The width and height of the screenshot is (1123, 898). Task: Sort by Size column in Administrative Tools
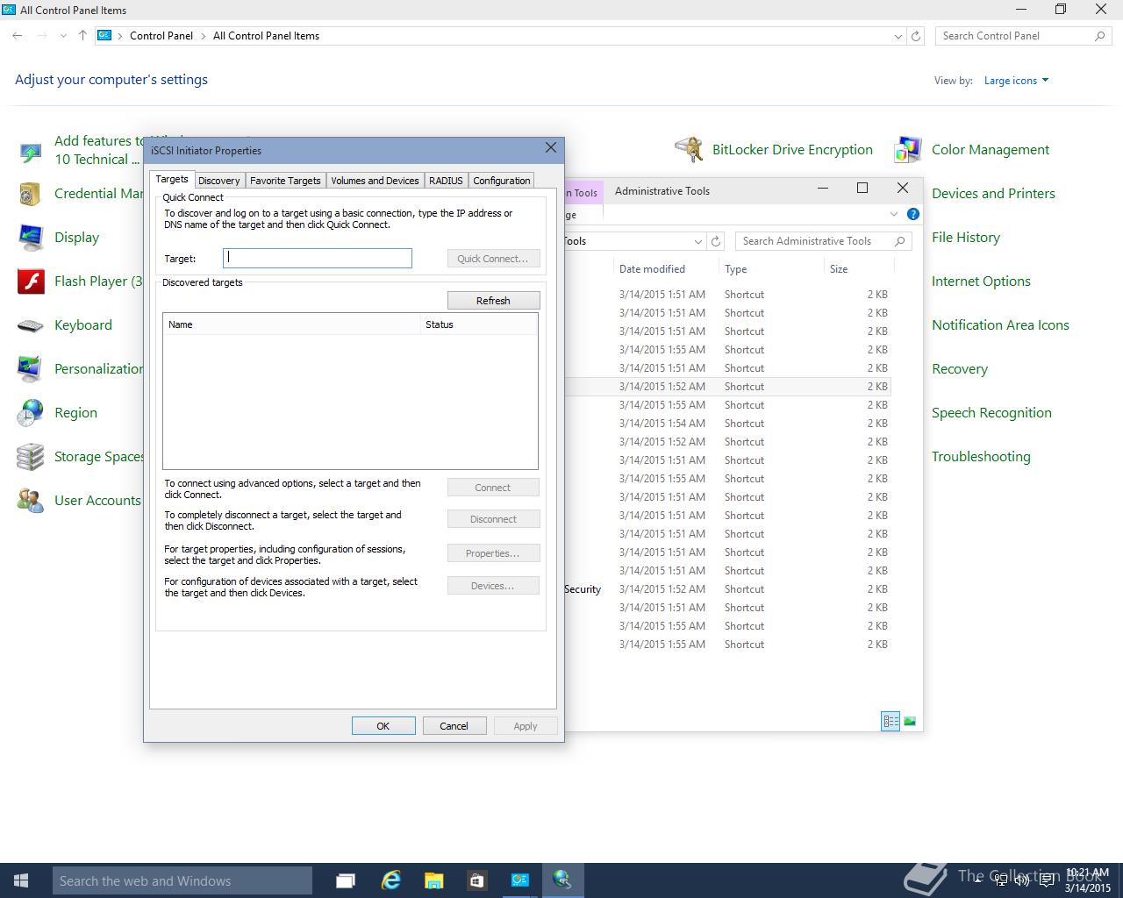click(859, 269)
